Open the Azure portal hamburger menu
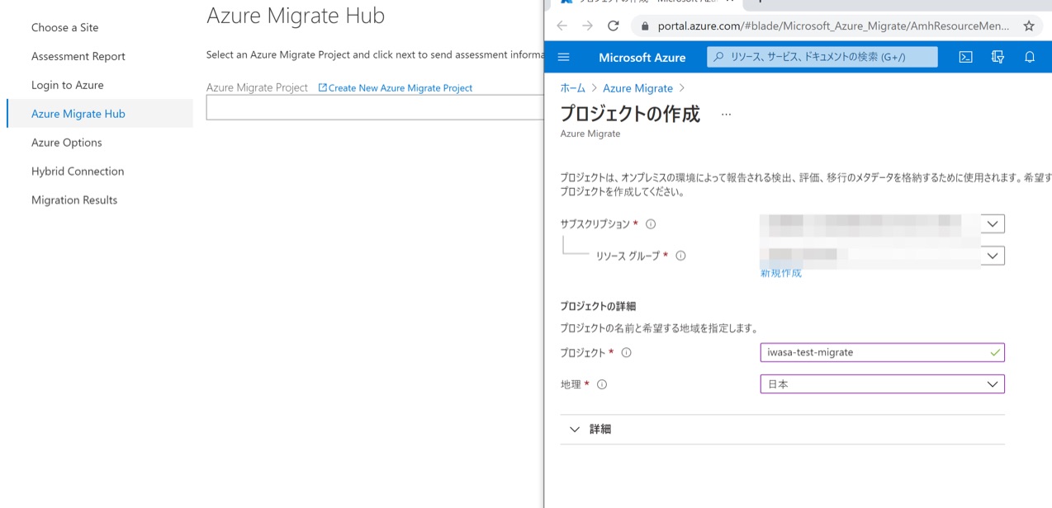The image size is (1052, 508). (563, 57)
